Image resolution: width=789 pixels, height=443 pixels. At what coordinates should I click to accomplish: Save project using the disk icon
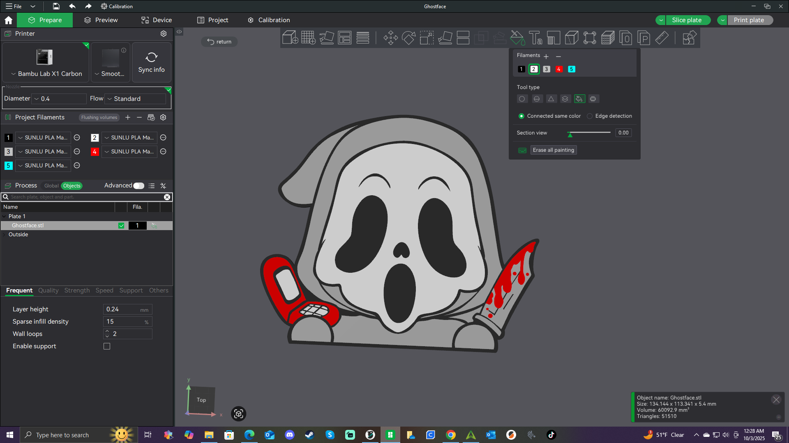point(56,6)
